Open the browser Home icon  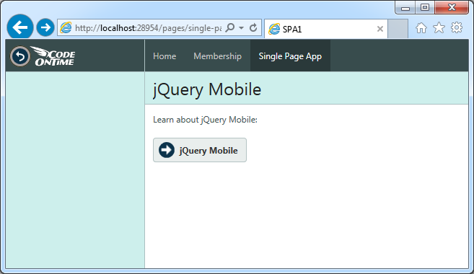pyautogui.click(x=421, y=28)
